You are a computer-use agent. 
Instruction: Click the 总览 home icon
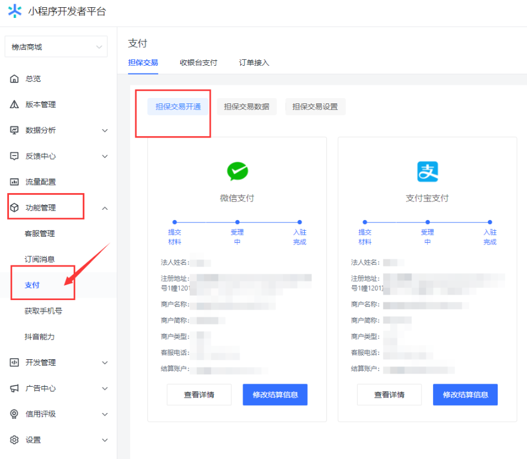14,79
